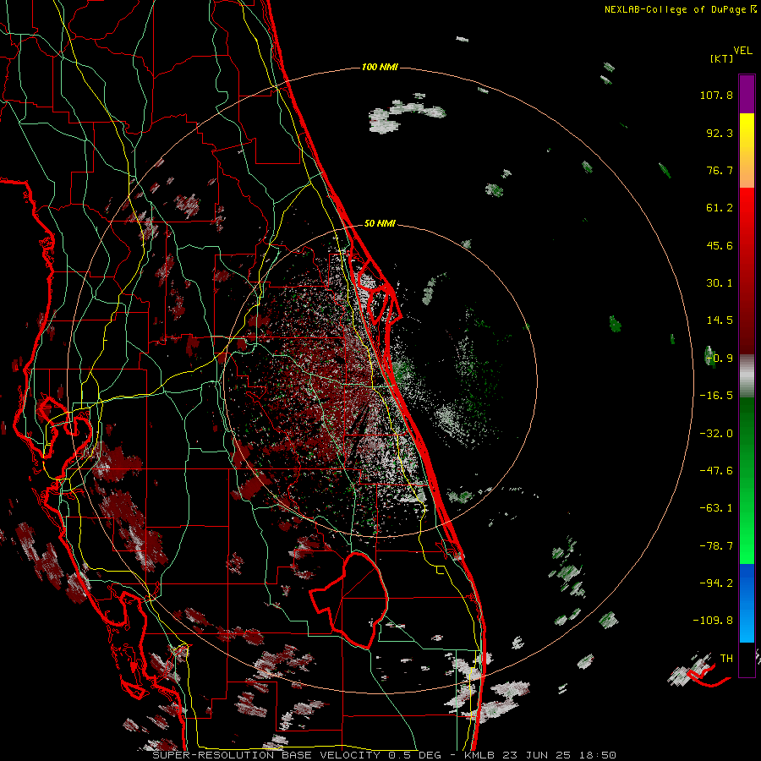Click the -16.5 velocity scale value
The height and width of the screenshot is (761, 761).
[x=716, y=396]
